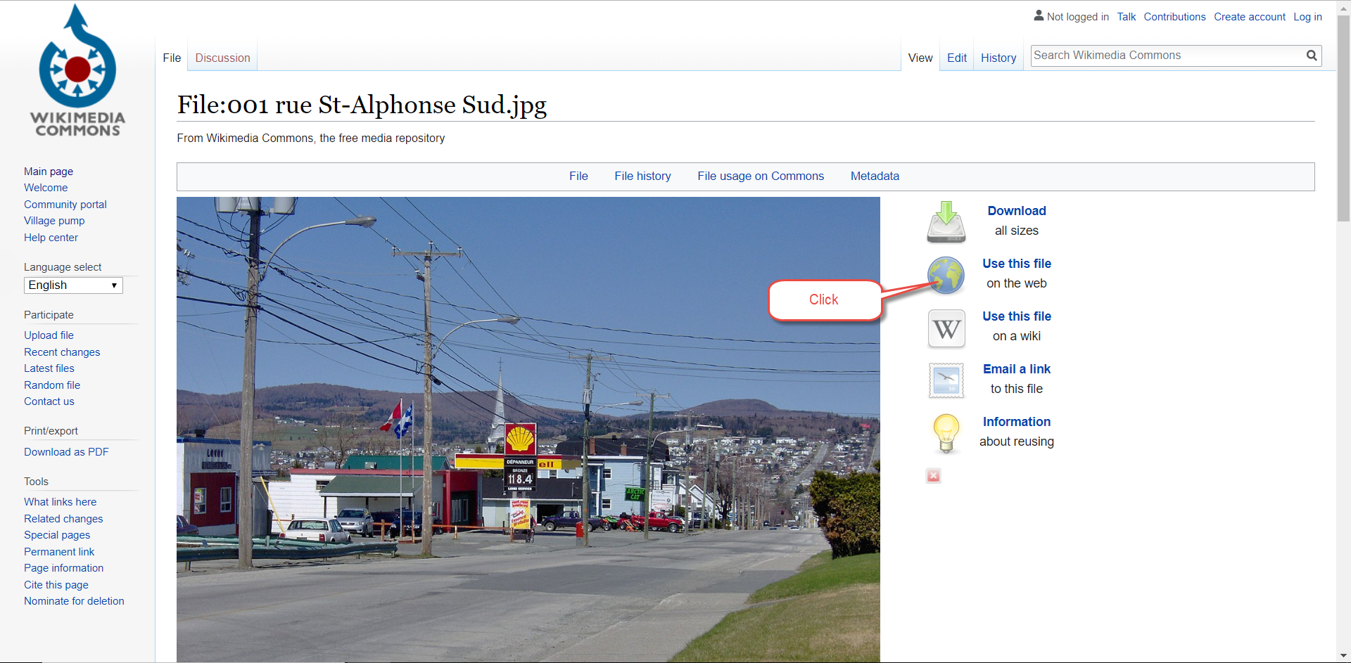This screenshot has height=663, width=1351.
Task: Dismiss the panel with the red X icon
Action: click(932, 475)
